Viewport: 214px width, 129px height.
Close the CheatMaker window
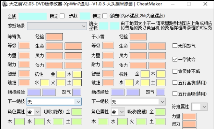pyautogui.click(x=205, y=4)
